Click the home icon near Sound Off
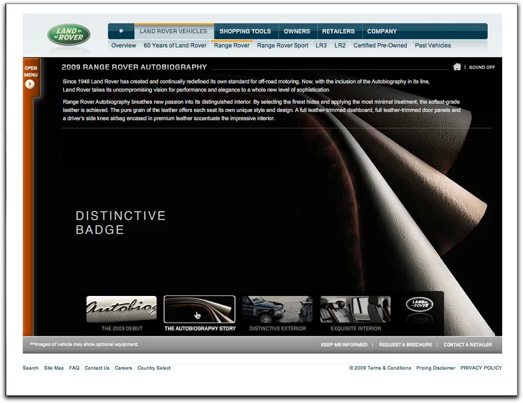 click(457, 66)
